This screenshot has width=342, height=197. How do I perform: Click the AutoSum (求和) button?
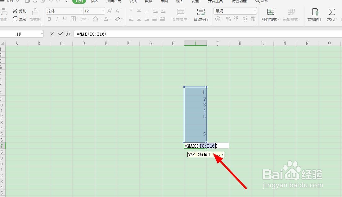[332, 15]
